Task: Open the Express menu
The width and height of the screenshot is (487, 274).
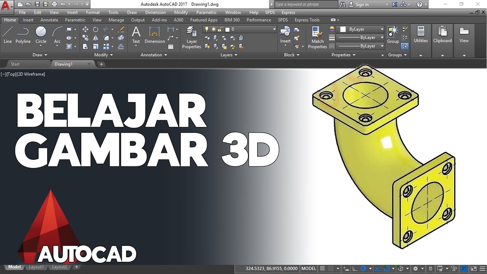Action: point(288,12)
